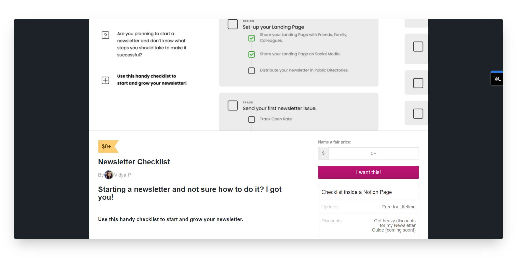Click the dollar sign prefix in price box

click(323, 153)
